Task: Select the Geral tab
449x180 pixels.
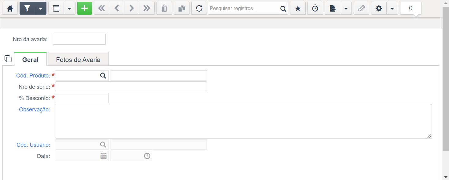Action: tap(30, 59)
